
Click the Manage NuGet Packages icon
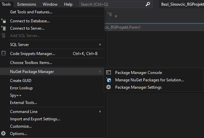[109, 80]
